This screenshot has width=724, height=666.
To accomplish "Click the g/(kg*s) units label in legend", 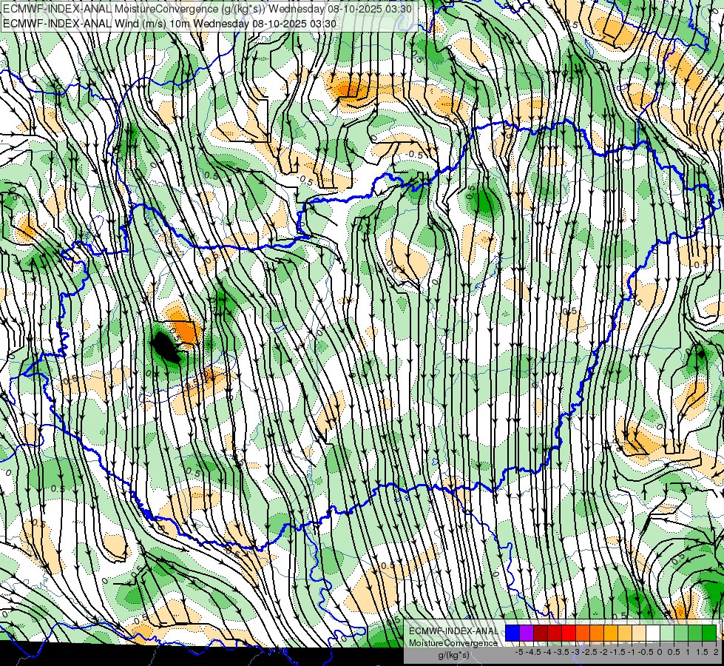I will (453, 655).
